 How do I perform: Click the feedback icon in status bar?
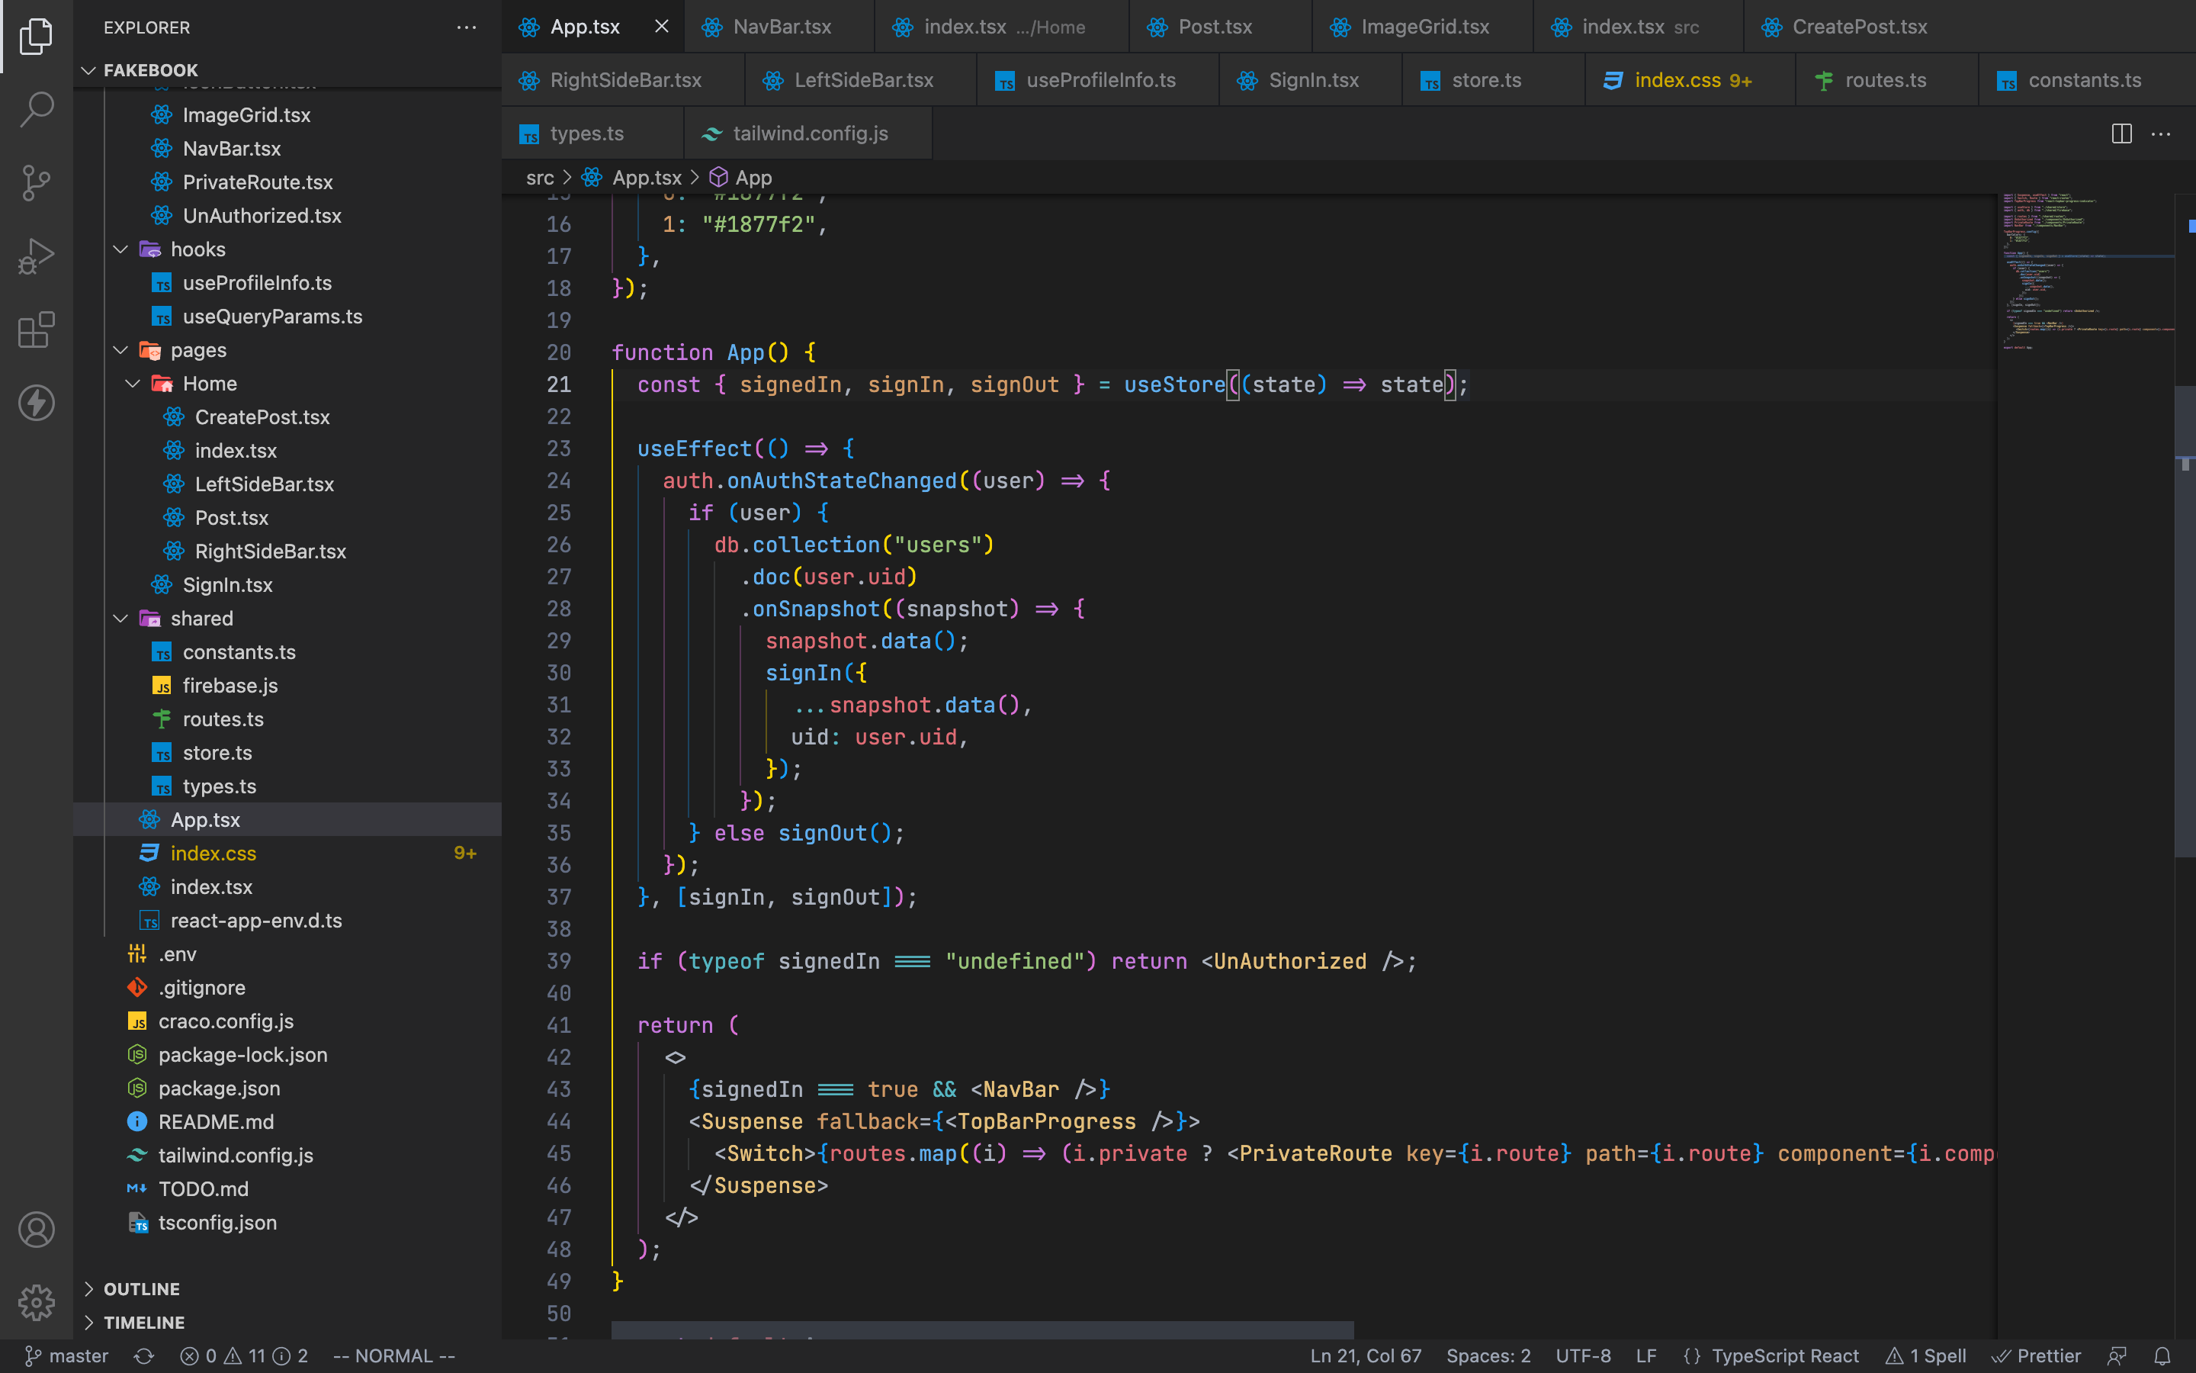point(2117,1355)
